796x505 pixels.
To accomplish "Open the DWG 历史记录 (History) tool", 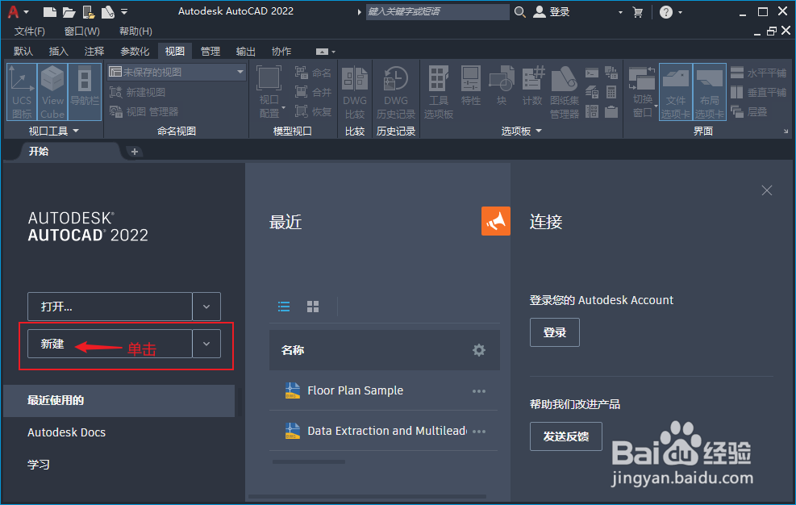I will point(396,93).
